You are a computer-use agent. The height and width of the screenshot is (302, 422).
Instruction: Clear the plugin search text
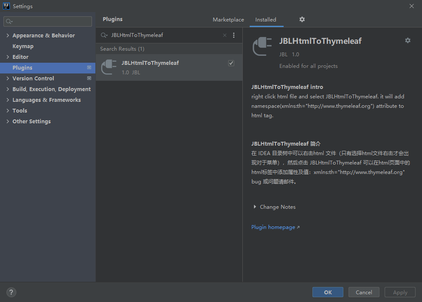point(225,35)
